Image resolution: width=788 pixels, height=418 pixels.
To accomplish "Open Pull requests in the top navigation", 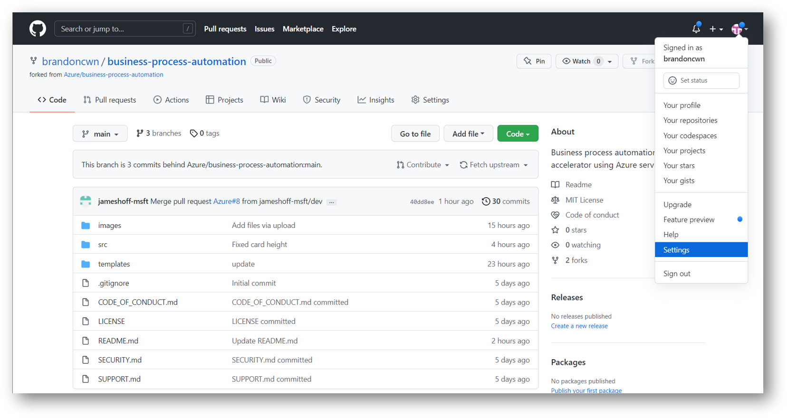I will pyautogui.click(x=225, y=29).
